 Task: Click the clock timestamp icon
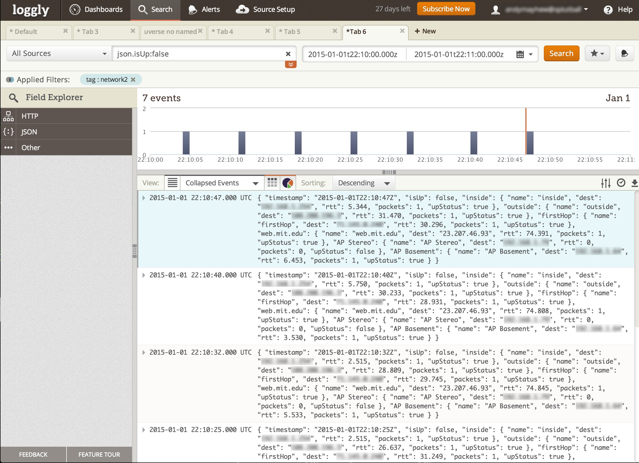(x=621, y=183)
